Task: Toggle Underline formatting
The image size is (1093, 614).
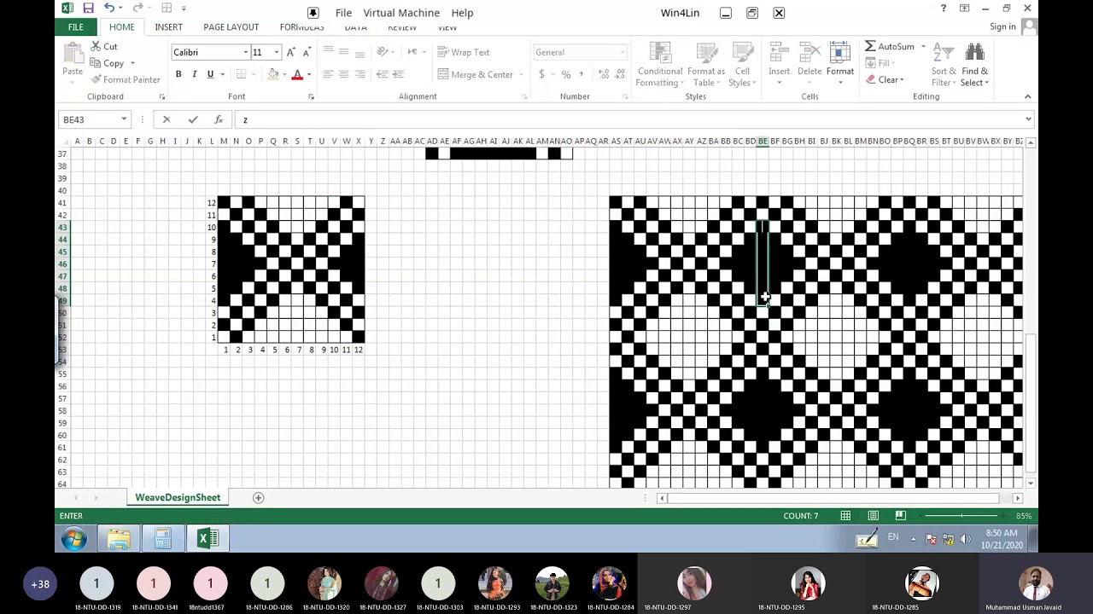Action: point(210,74)
